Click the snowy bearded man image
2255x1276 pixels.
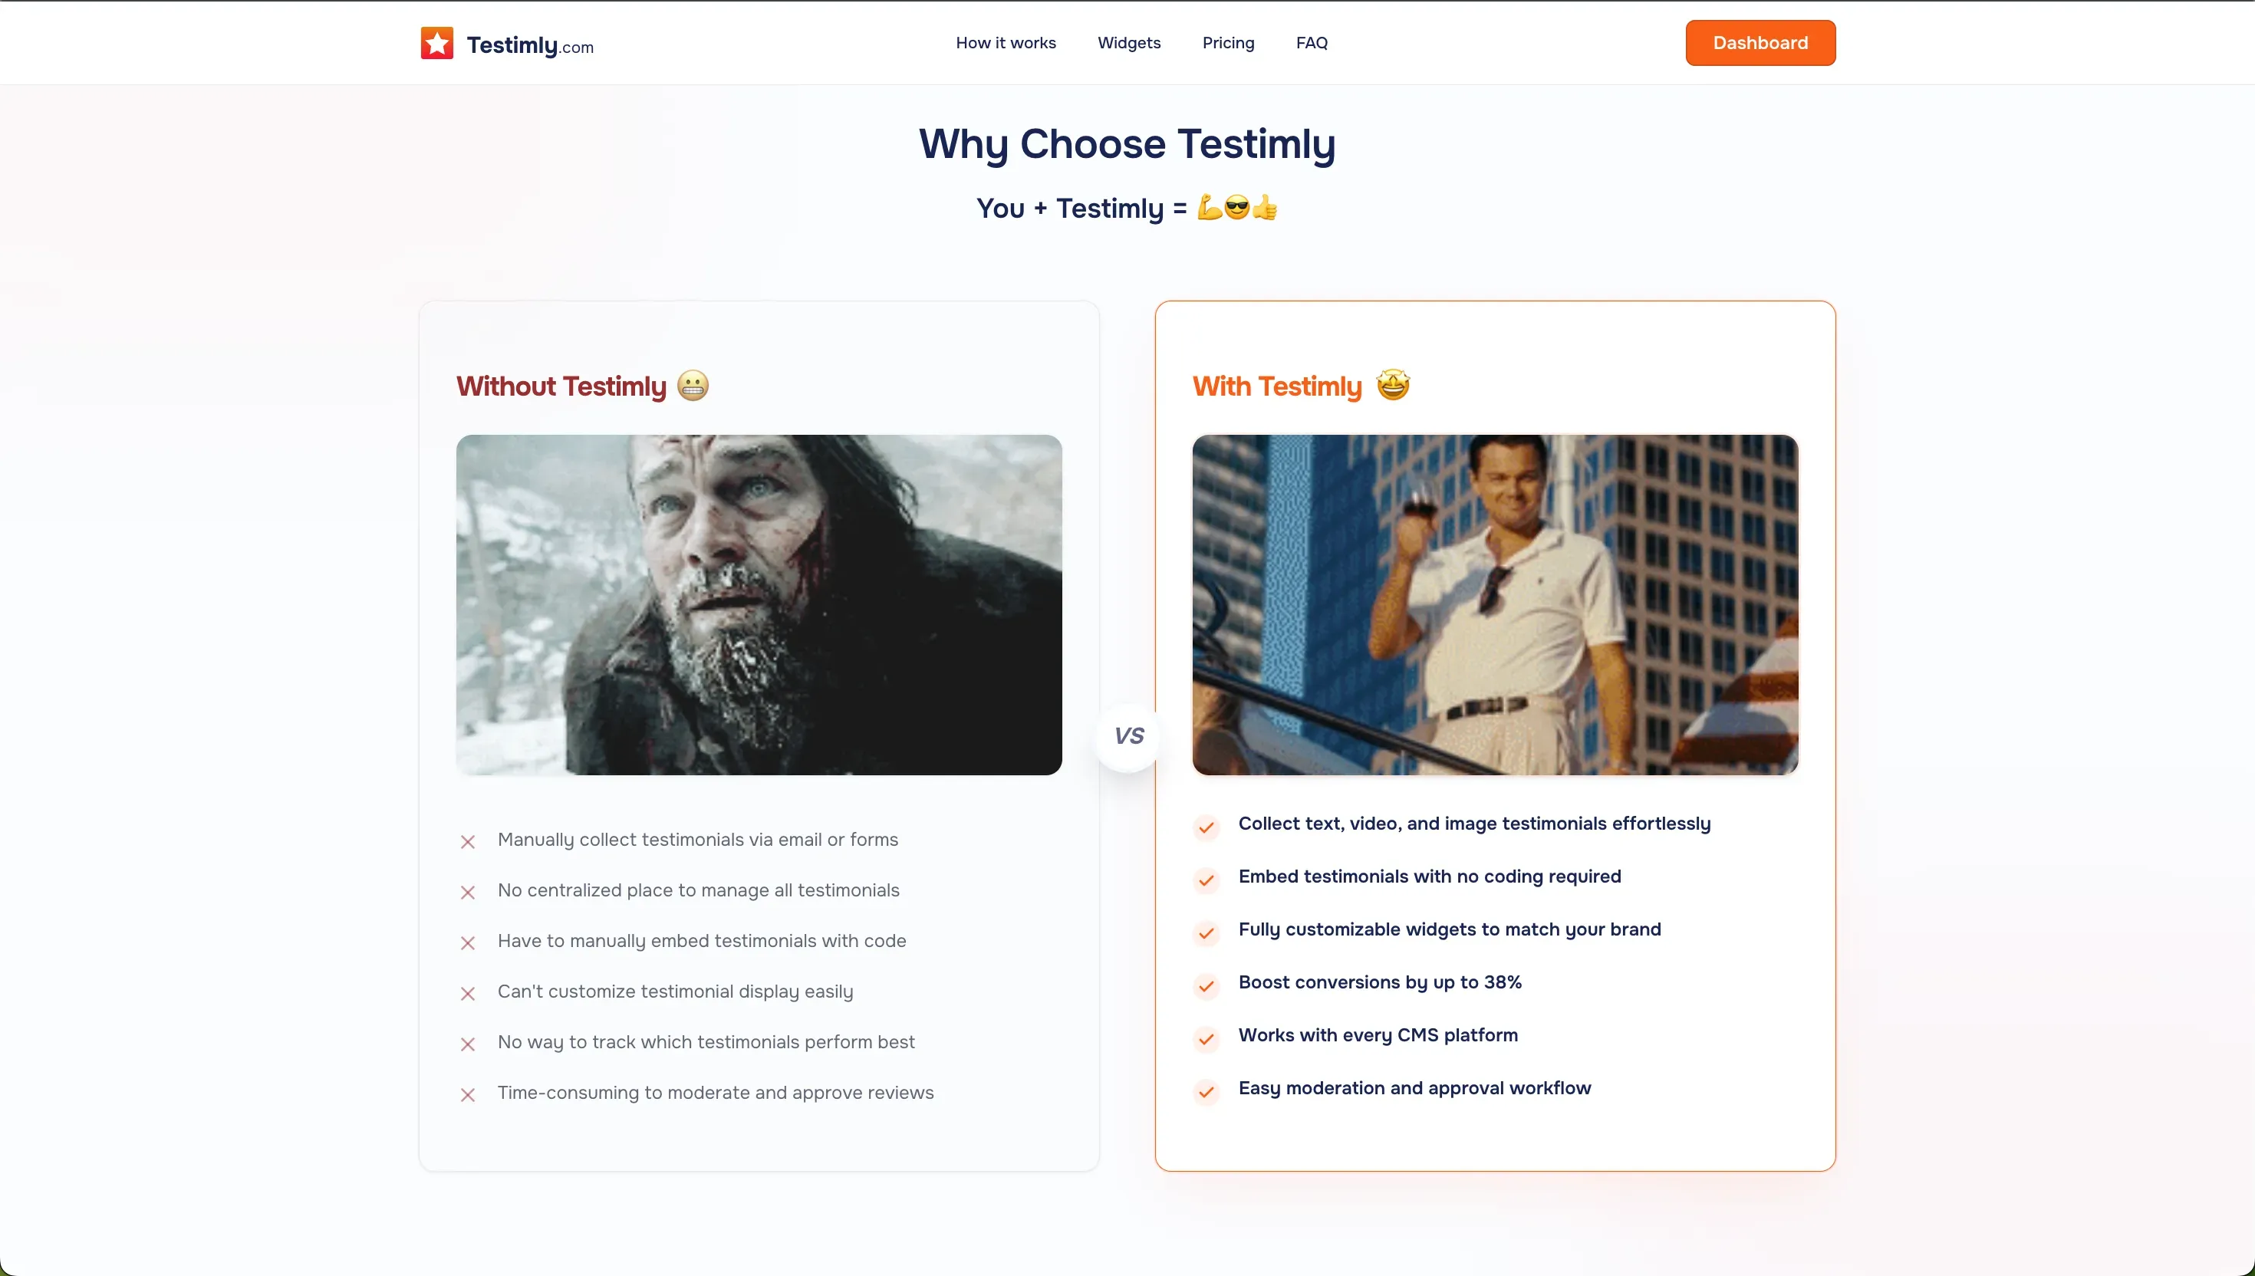coord(759,605)
